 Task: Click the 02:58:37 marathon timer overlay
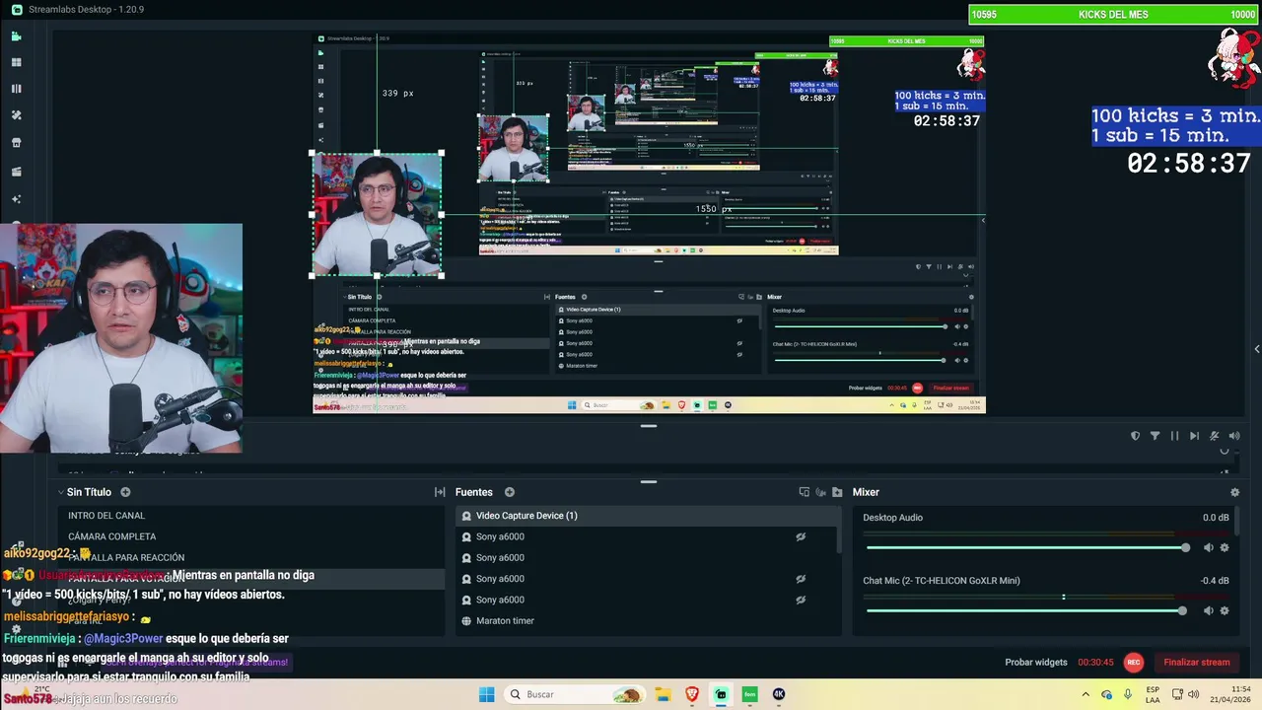pos(1189,163)
